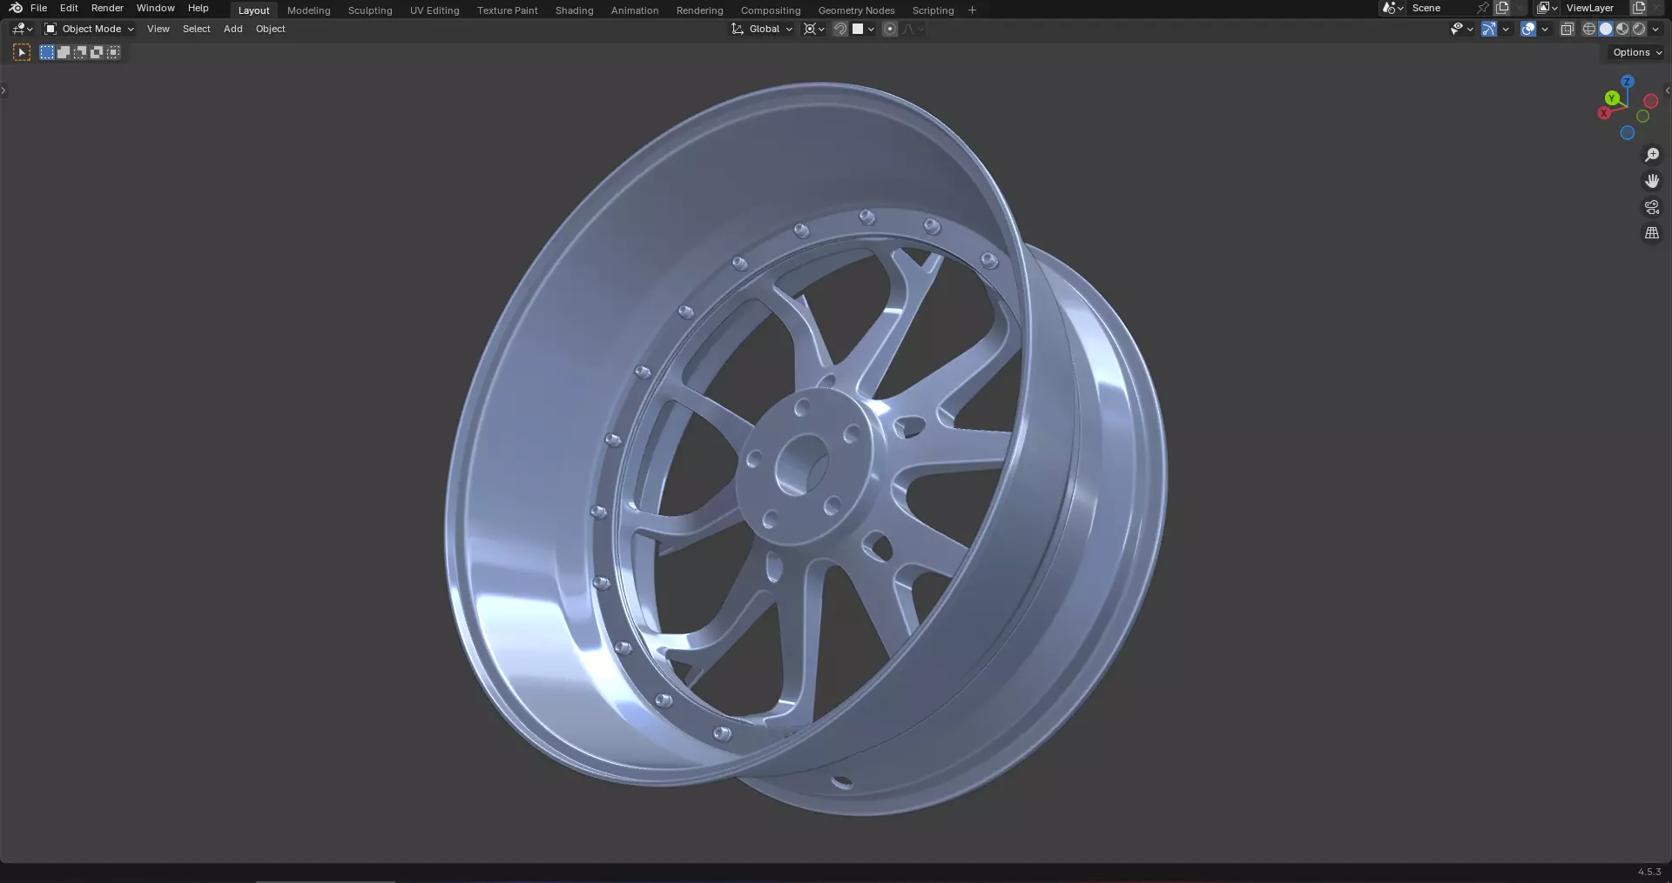Switch to the Compositing workspace tab
Image resolution: width=1672 pixels, height=883 pixels.
pyautogui.click(x=770, y=10)
